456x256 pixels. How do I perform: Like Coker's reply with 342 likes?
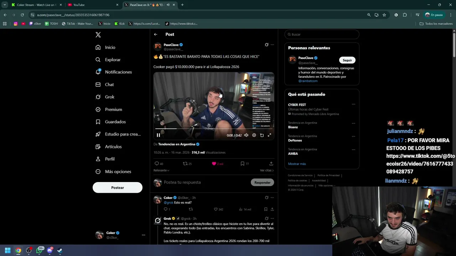[218, 209]
